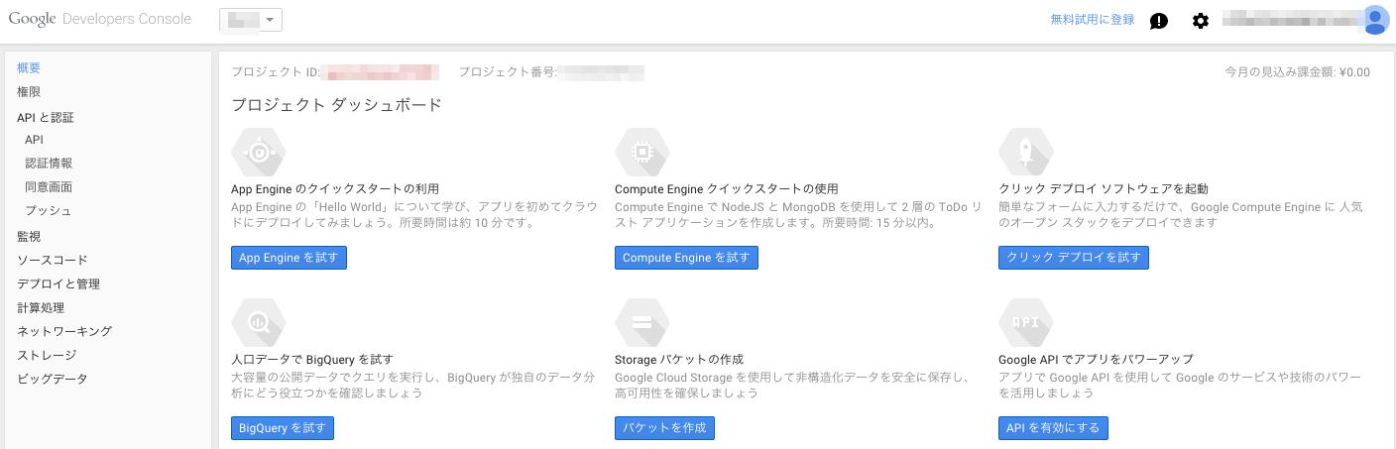Open 認証情報 under API と認証
The image size is (1396, 449).
[49, 164]
